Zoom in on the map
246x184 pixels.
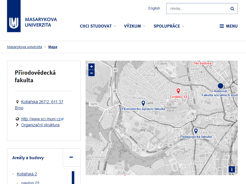tap(91, 66)
